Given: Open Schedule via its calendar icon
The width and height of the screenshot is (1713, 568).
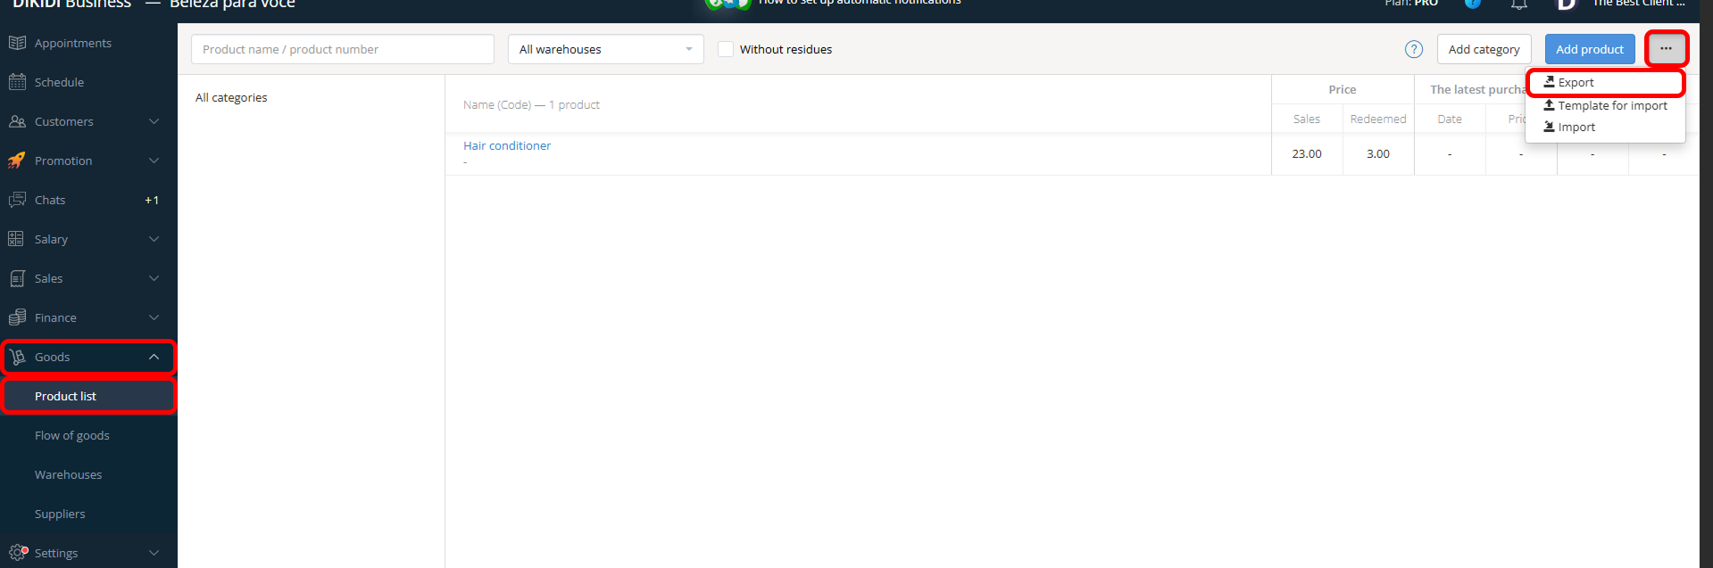Looking at the screenshot, I should coord(17,82).
